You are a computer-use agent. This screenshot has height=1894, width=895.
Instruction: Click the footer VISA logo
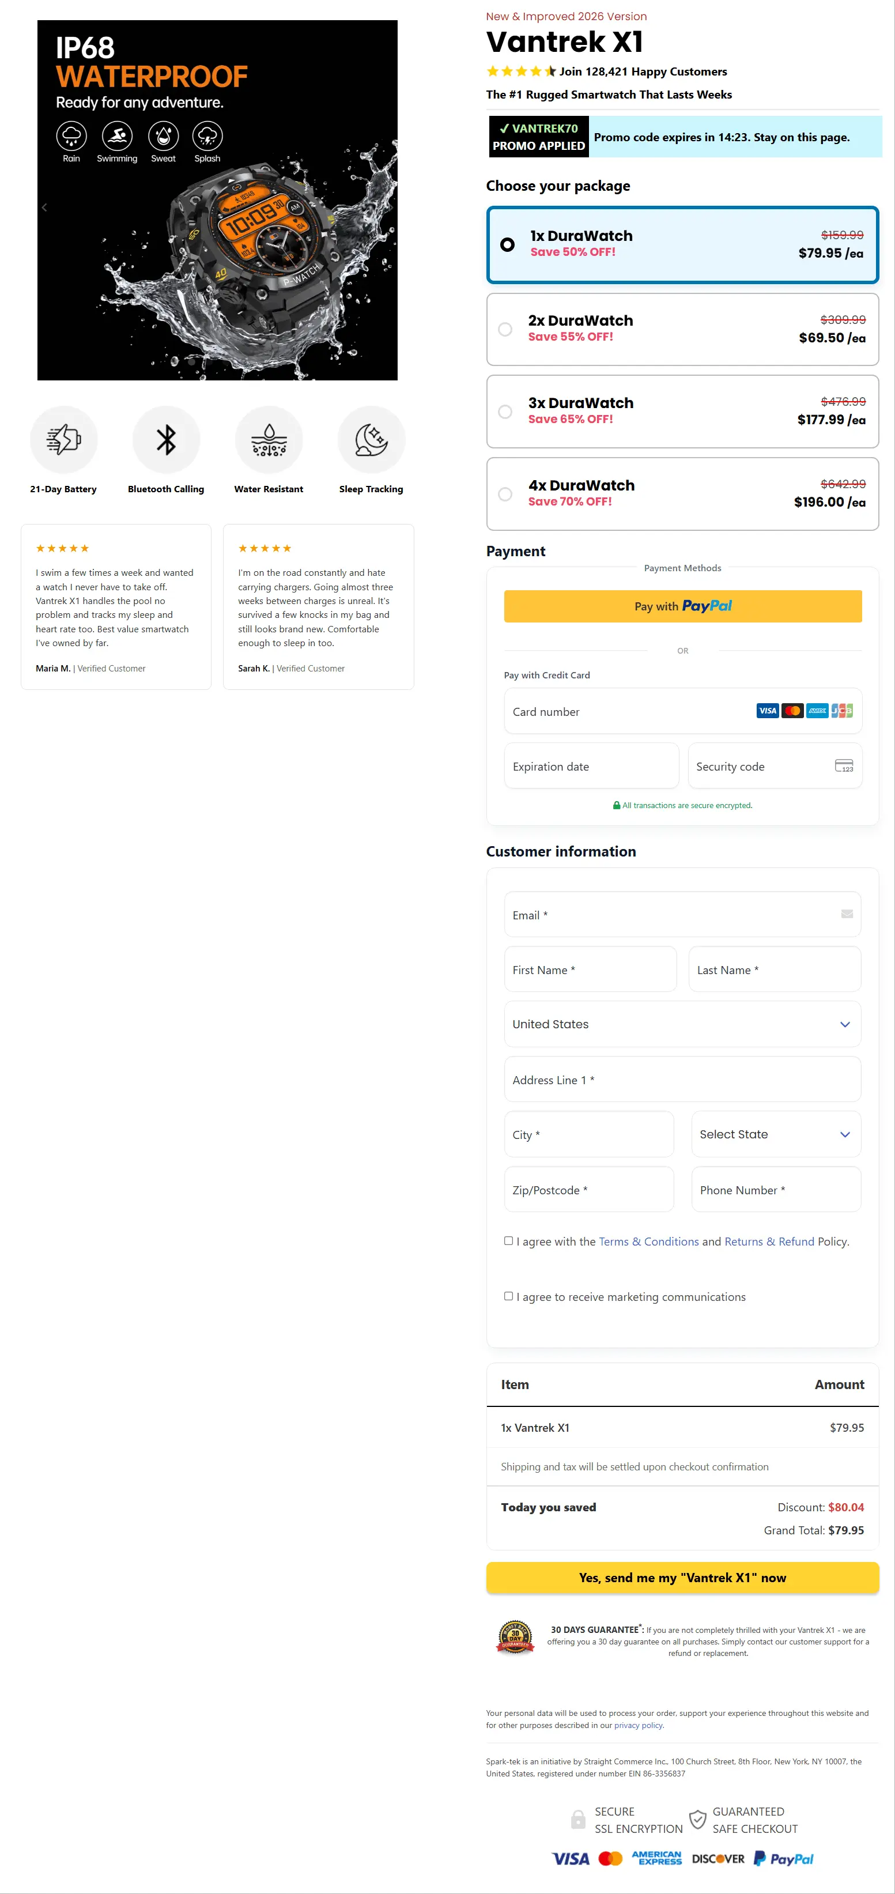(x=571, y=1859)
